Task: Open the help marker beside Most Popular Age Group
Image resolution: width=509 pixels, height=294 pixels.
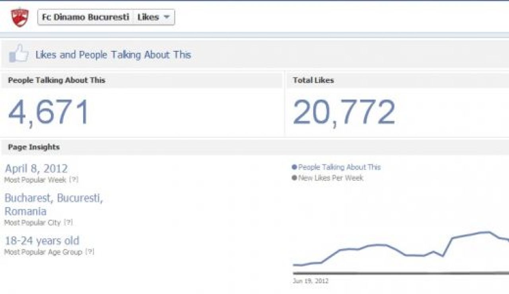Action: pos(90,252)
